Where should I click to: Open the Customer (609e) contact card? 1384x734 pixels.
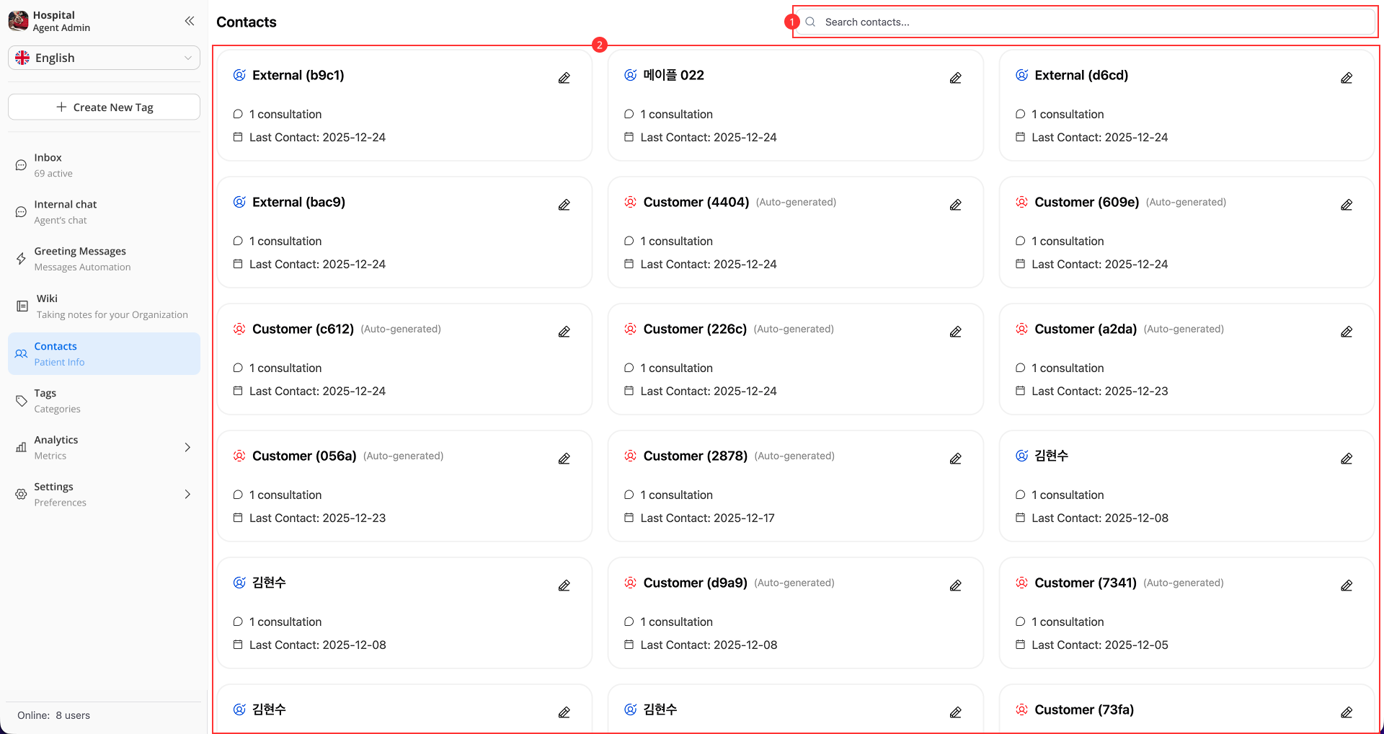click(x=1186, y=232)
